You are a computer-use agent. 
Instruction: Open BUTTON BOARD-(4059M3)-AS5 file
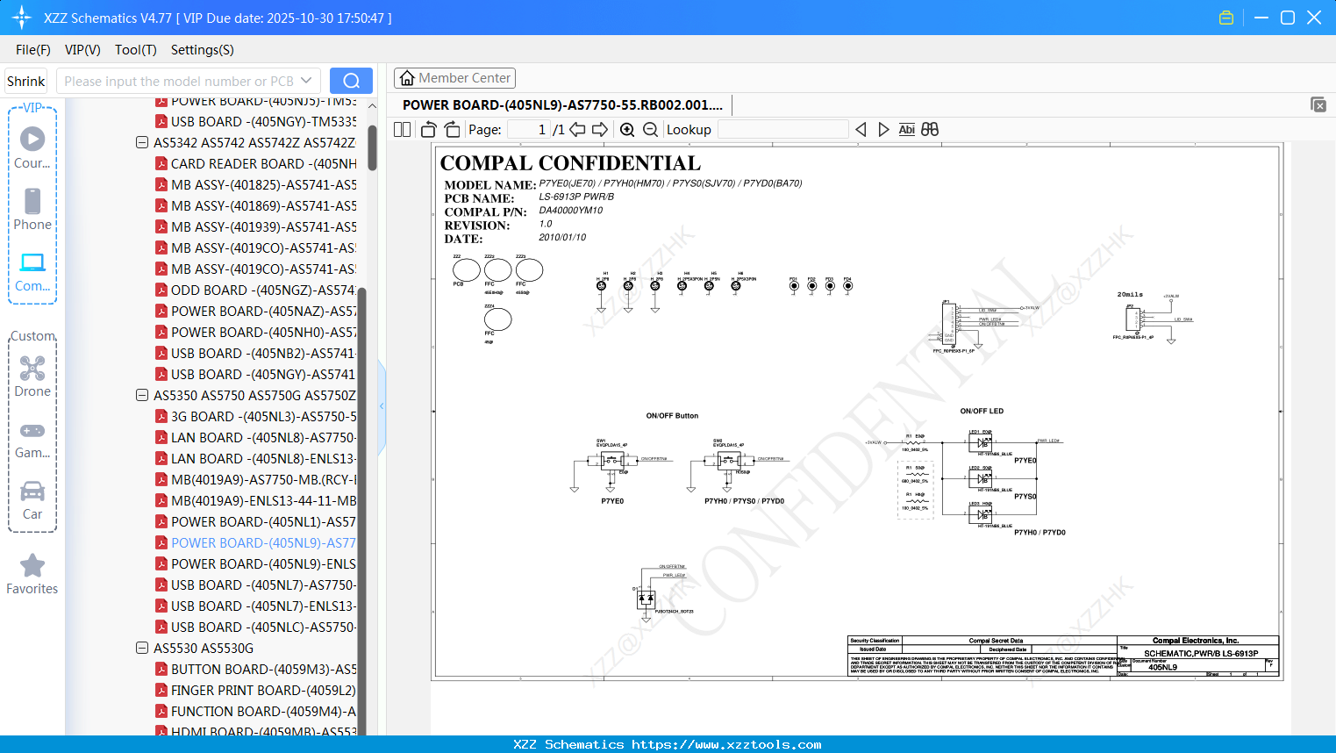coord(255,669)
